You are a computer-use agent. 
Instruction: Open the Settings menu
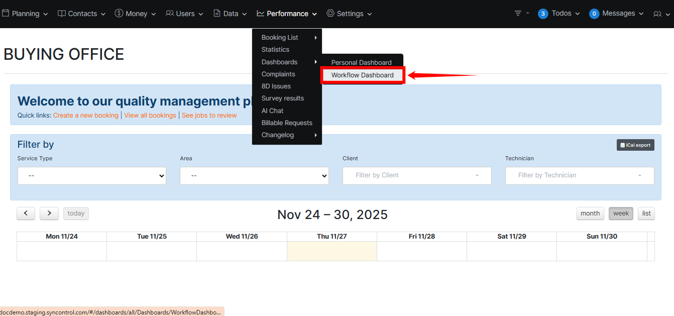pos(349,14)
